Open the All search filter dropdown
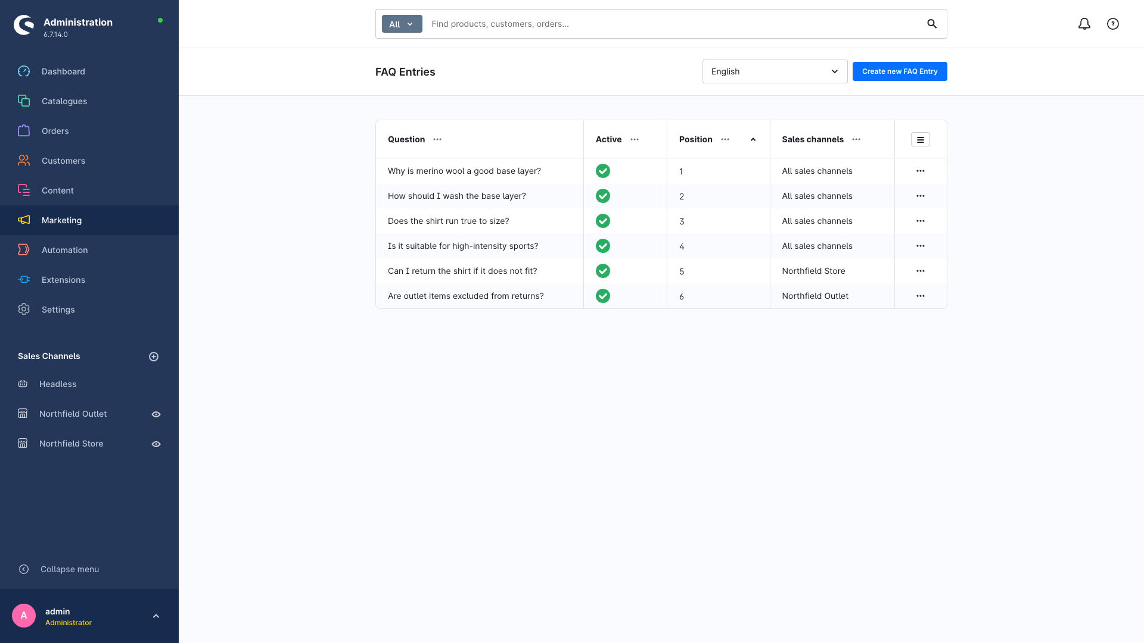The image size is (1144, 643). pos(402,24)
